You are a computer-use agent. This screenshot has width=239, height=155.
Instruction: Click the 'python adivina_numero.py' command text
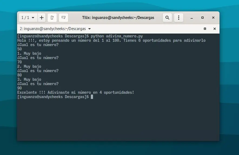tap(117, 36)
